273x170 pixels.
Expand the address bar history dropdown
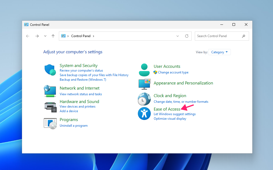(178, 36)
